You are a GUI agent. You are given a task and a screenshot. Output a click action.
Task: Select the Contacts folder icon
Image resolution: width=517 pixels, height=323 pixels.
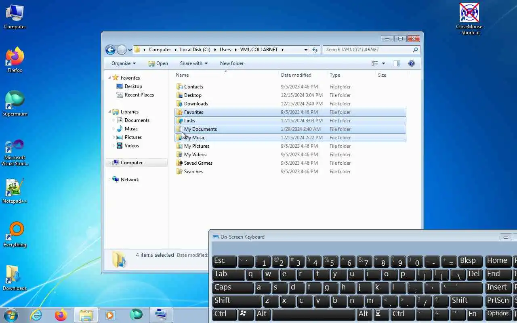pos(180,87)
